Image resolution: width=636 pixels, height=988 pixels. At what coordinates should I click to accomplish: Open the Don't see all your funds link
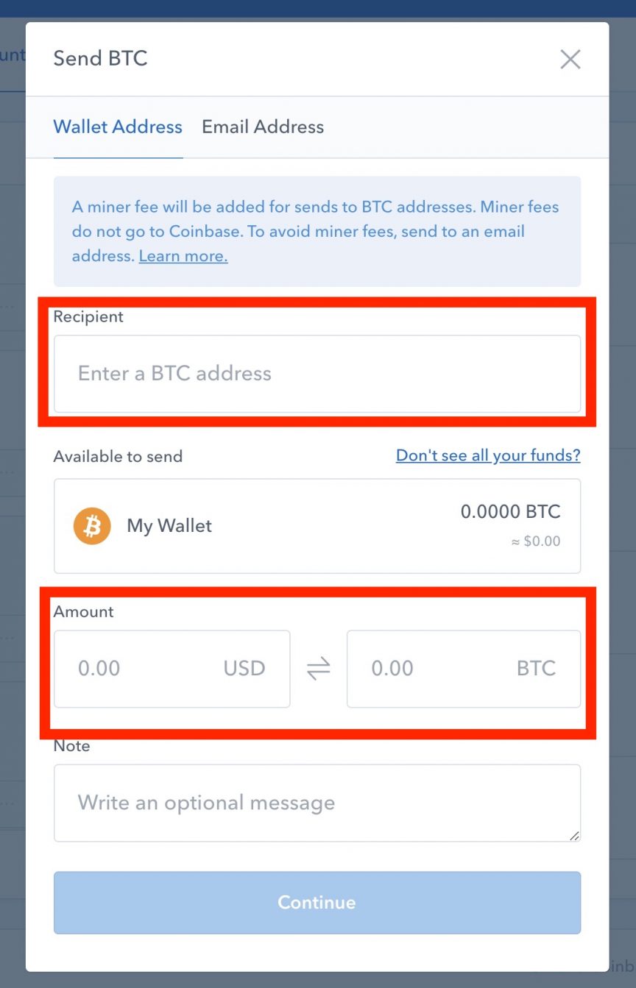488,455
